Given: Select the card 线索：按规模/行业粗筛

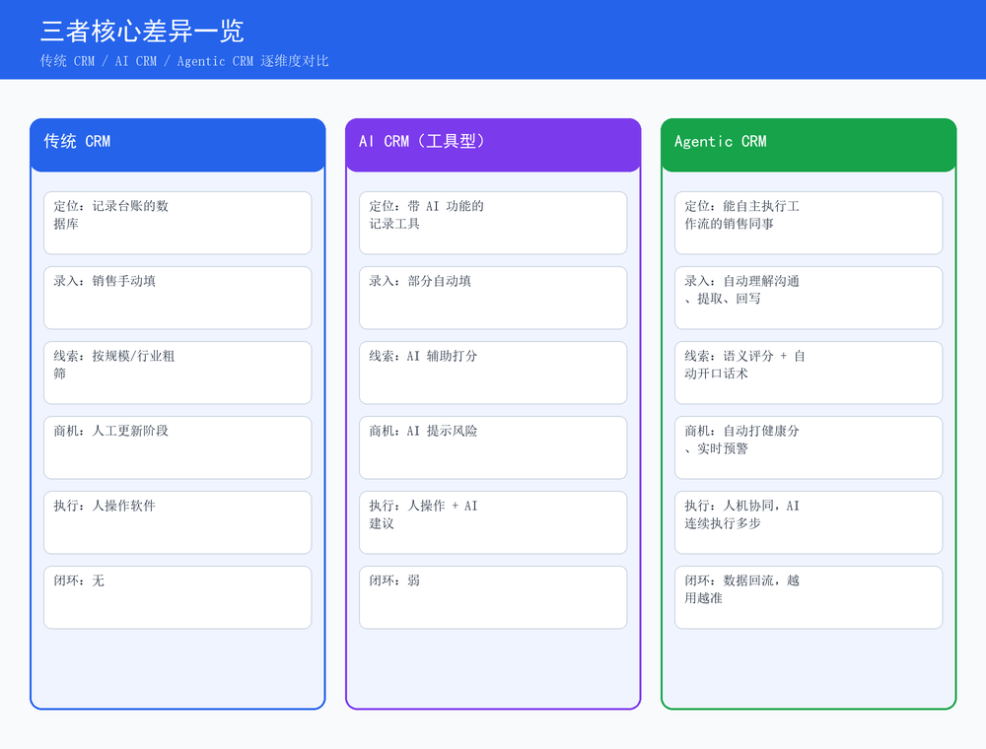Looking at the screenshot, I should [x=177, y=373].
